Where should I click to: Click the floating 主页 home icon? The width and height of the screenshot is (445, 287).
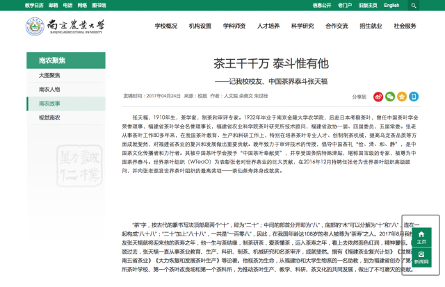click(x=421, y=238)
